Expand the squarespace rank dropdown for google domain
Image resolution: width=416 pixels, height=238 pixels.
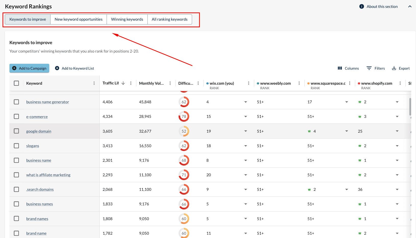pyautogui.click(x=347, y=131)
